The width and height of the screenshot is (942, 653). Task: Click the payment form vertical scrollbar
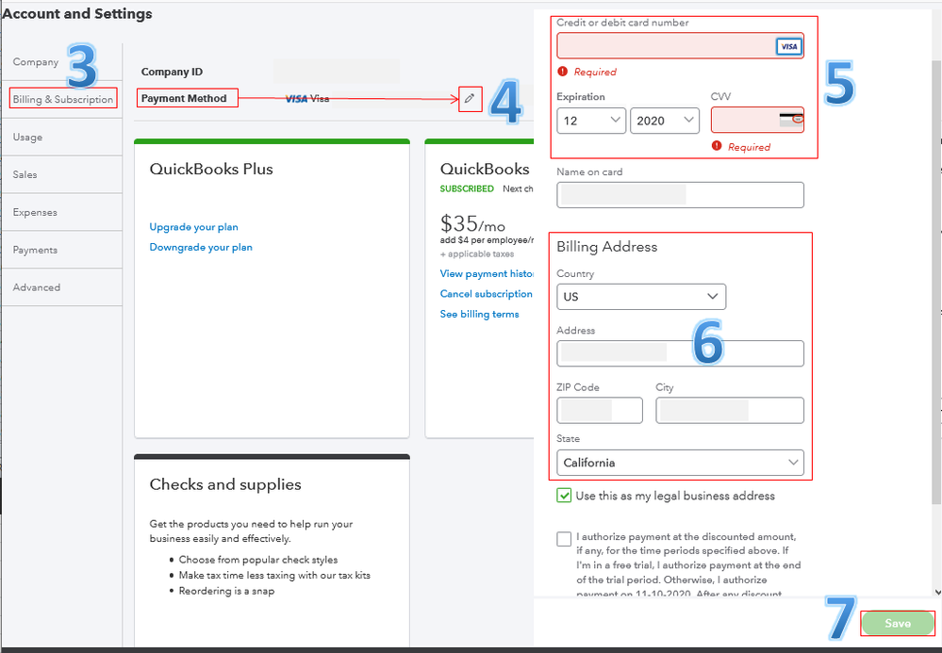(x=936, y=282)
